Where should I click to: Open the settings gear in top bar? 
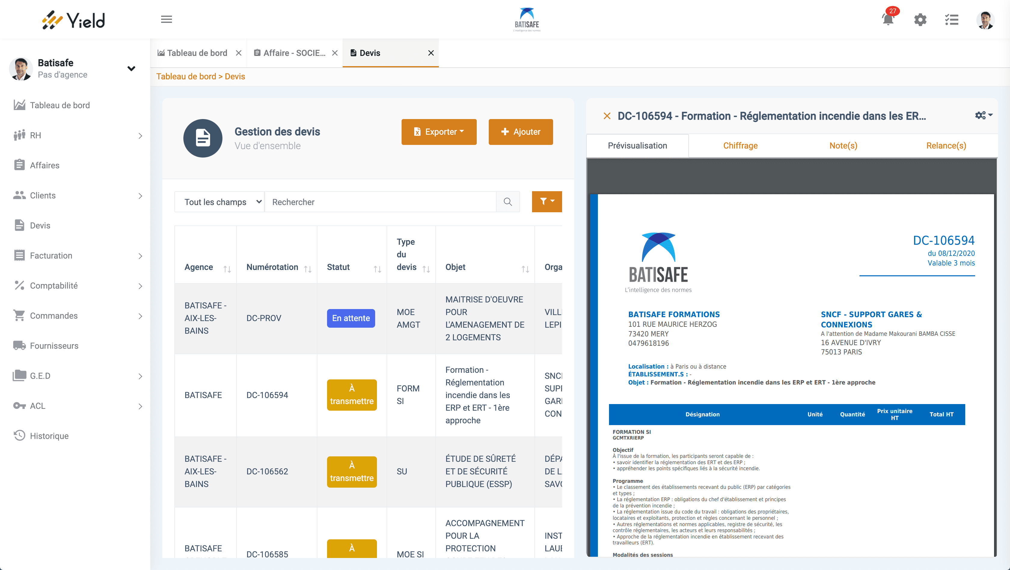click(x=920, y=20)
